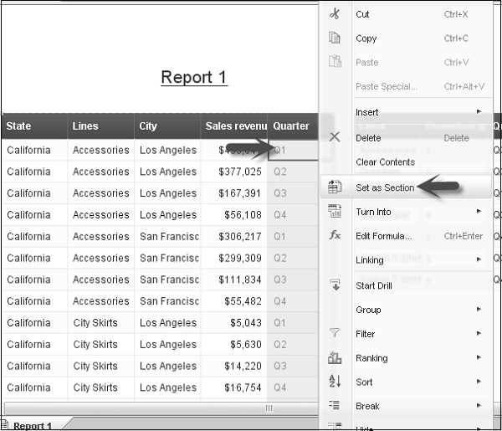Click the Filter funnel icon

click(335, 334)
